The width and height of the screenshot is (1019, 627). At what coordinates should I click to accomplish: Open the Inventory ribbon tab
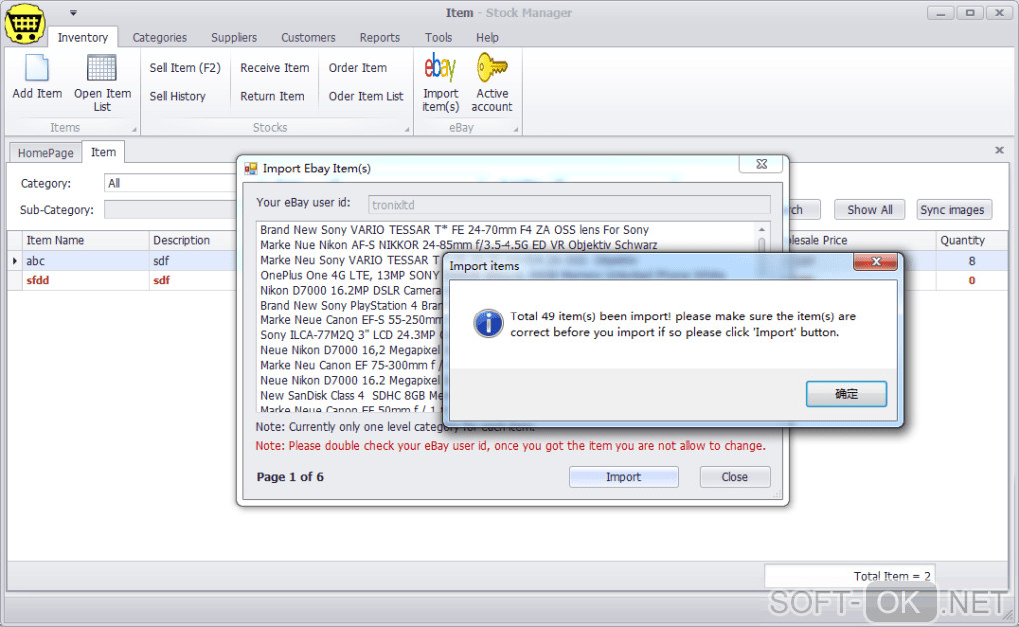coord(83,37)
